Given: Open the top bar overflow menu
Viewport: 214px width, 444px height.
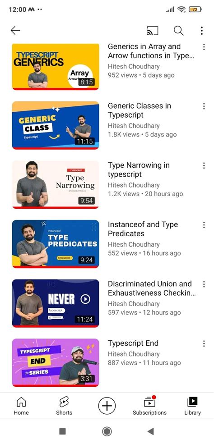Looking at the screenshot, I should coord(201,31).
